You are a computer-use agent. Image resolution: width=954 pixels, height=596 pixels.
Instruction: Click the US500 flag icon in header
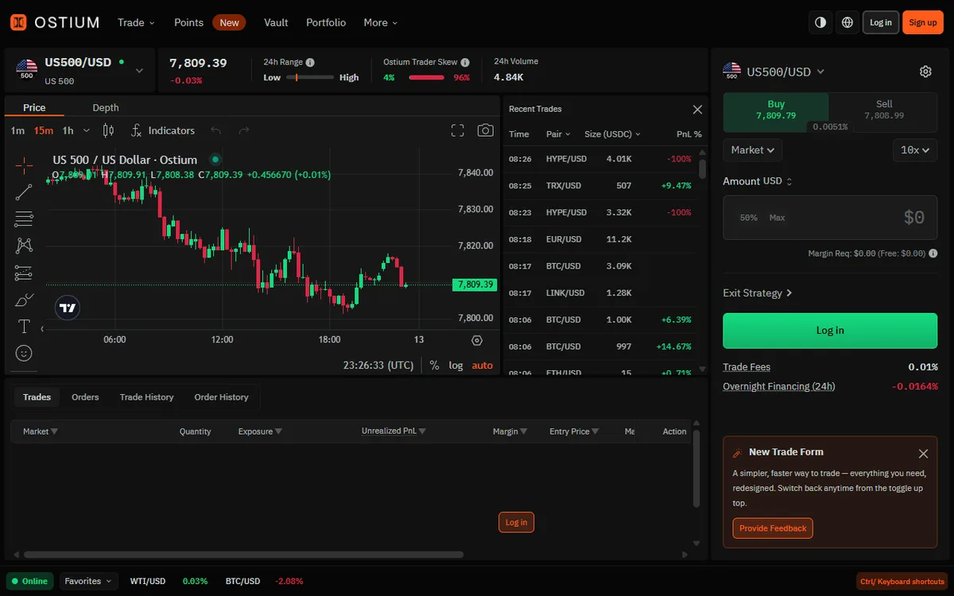coord(27,69)
